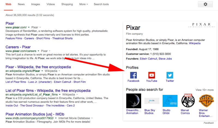The image size is (218, 128).
Task: Click the Steve Jobs founder link
Action: point(165,59)
